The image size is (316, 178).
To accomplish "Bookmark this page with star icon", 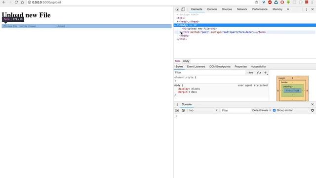I will (x=256, y=2).
